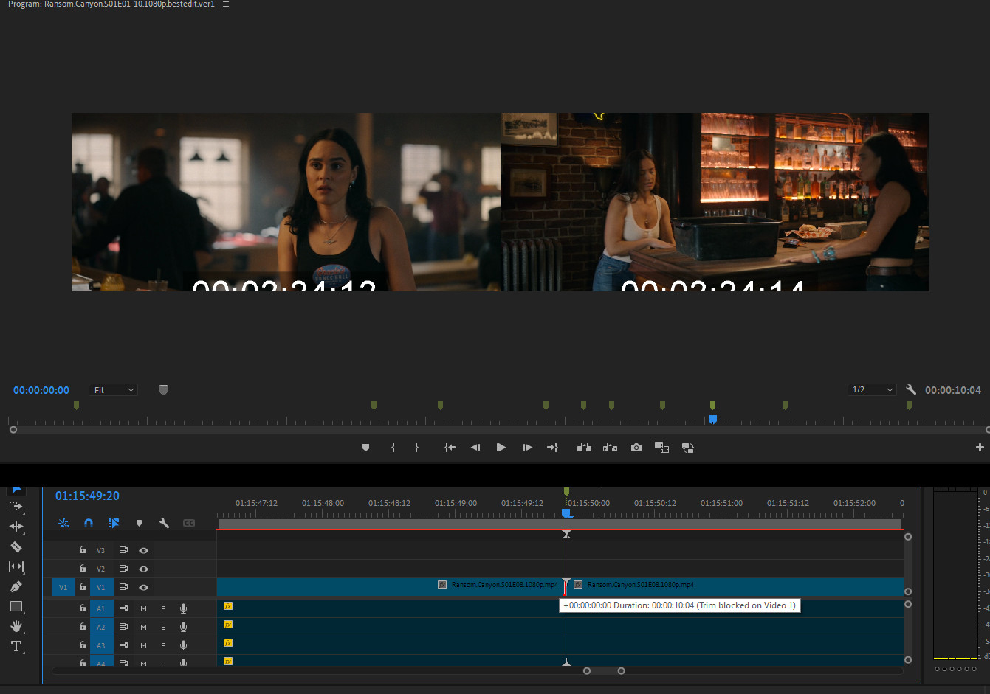Click Go to In point button
Screen dimensions: 990x694
[450, 448]
